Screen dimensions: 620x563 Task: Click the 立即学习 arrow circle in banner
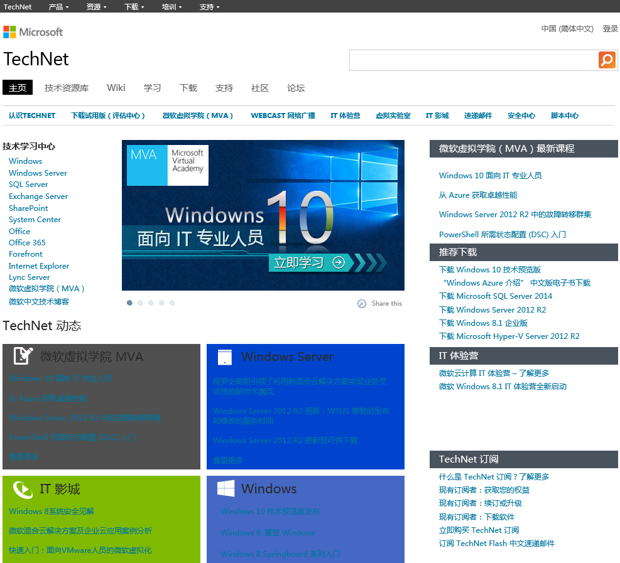pos(339,262)
